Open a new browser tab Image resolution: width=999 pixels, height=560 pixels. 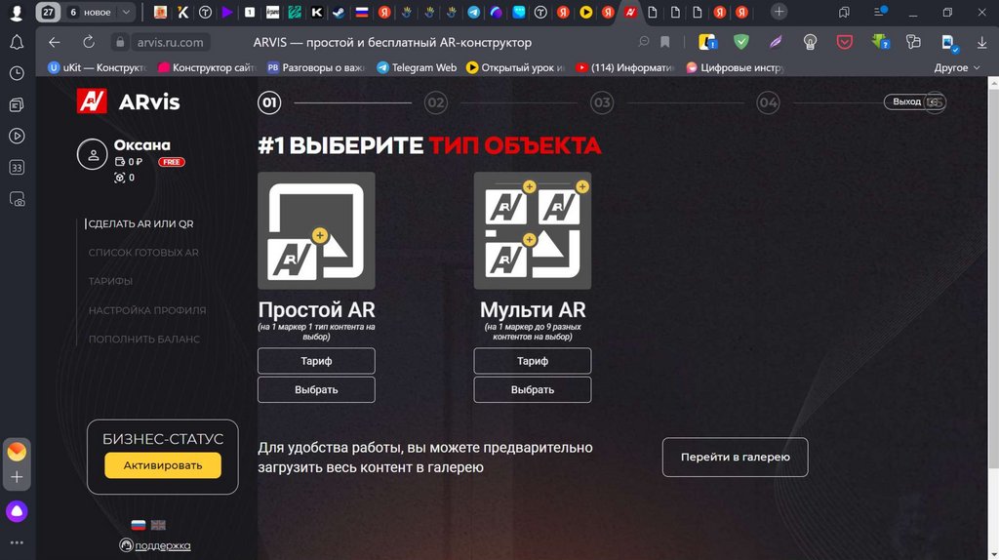point(779,12)
